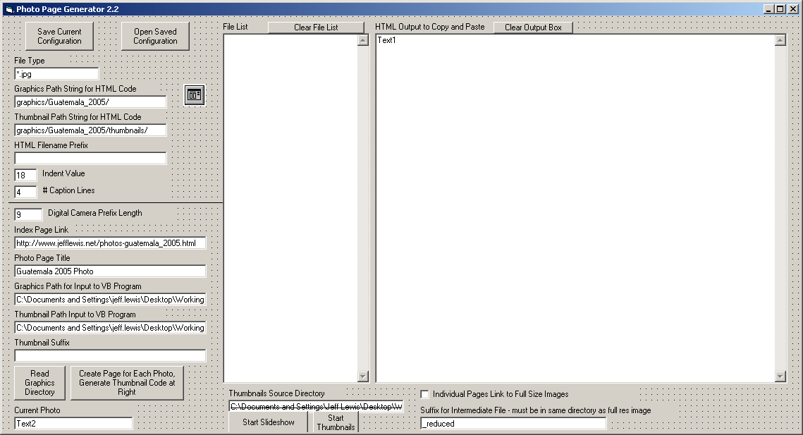The width and height of the screenshot is (803, 435).
Task: Click the 'File List' label
Action: coord(235,27)
